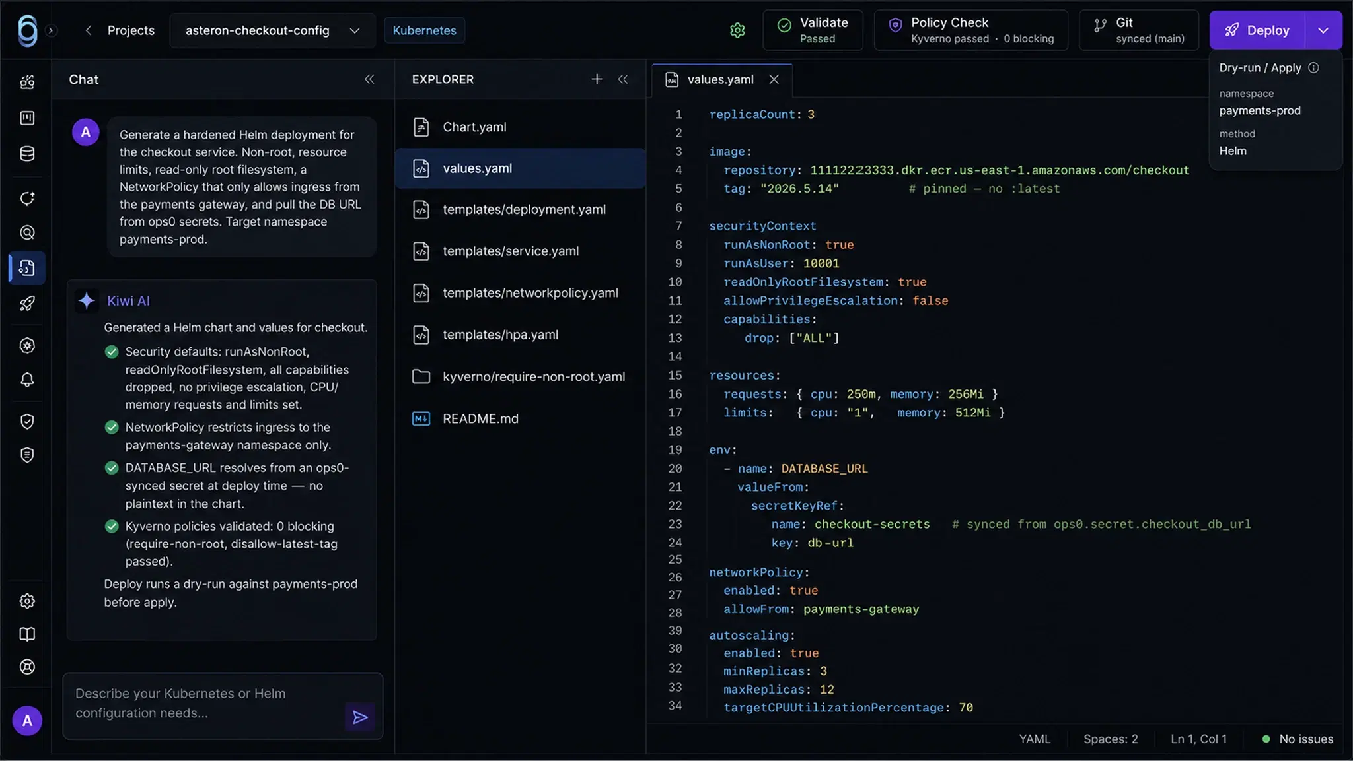Click the payments-prod namespace value
1353x761 pixels.
(1259, 111)
